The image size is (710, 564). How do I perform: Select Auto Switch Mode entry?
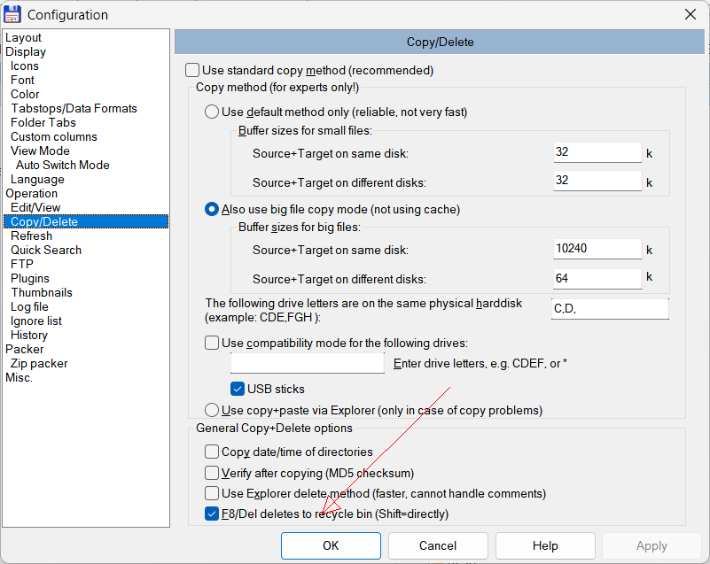[62, 165]
